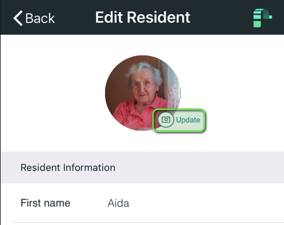Tap the First name label
284x225 pixels.
pos(46,203)
